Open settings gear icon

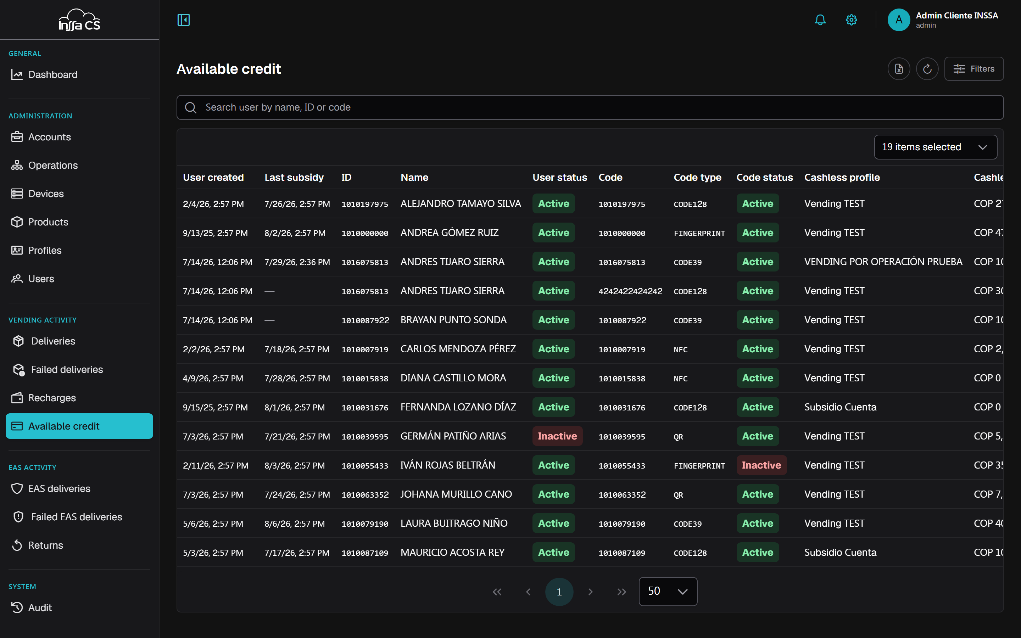852,20
